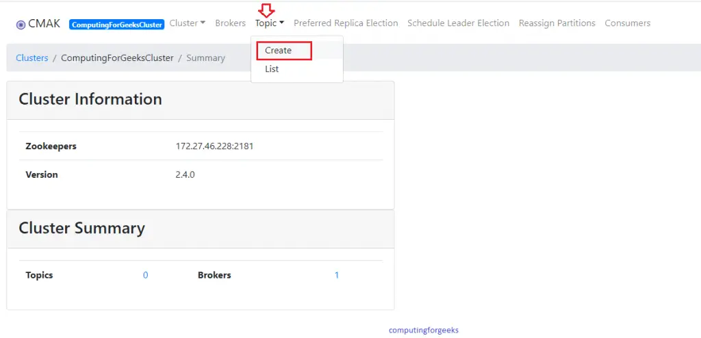Open Schedule Leader Election
Image resolution: width=701 pixels, height=338 pixels.
coord(458,23)
